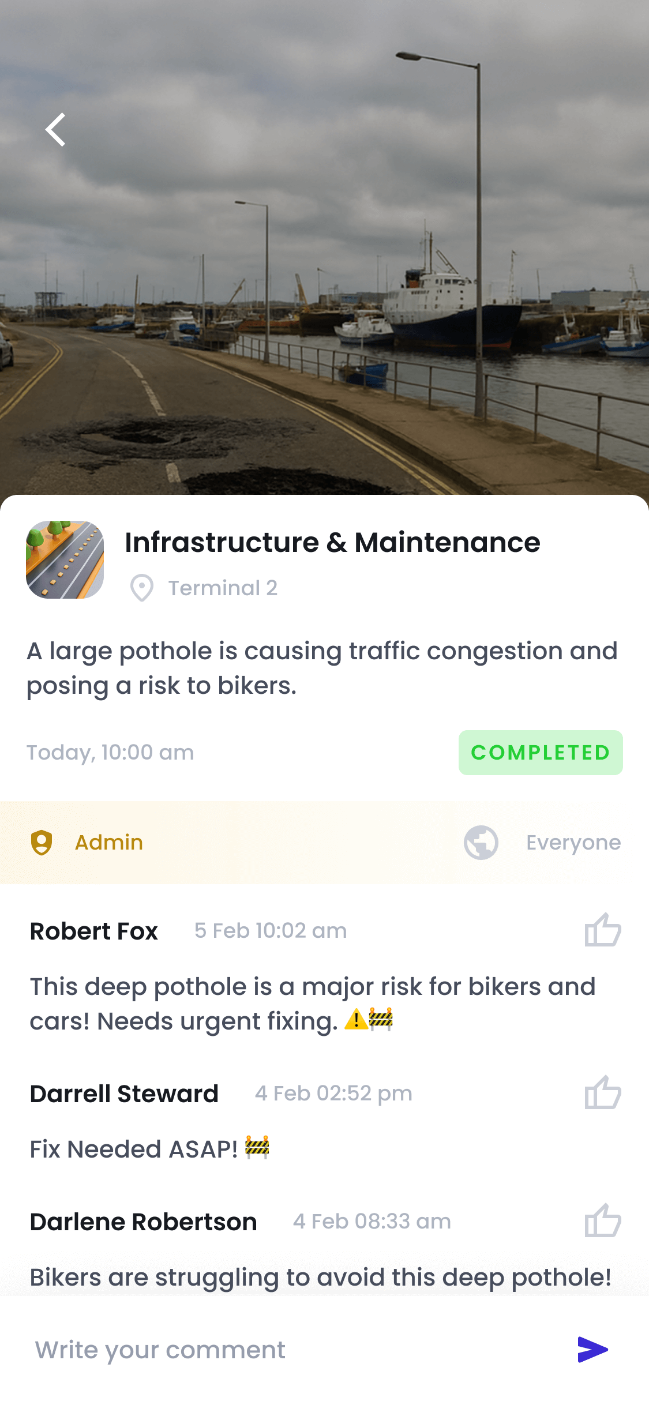Like Robert Fox's comment
Image resolution: width=649 pixels, height=1405 pixels.
tap(602, 930)
